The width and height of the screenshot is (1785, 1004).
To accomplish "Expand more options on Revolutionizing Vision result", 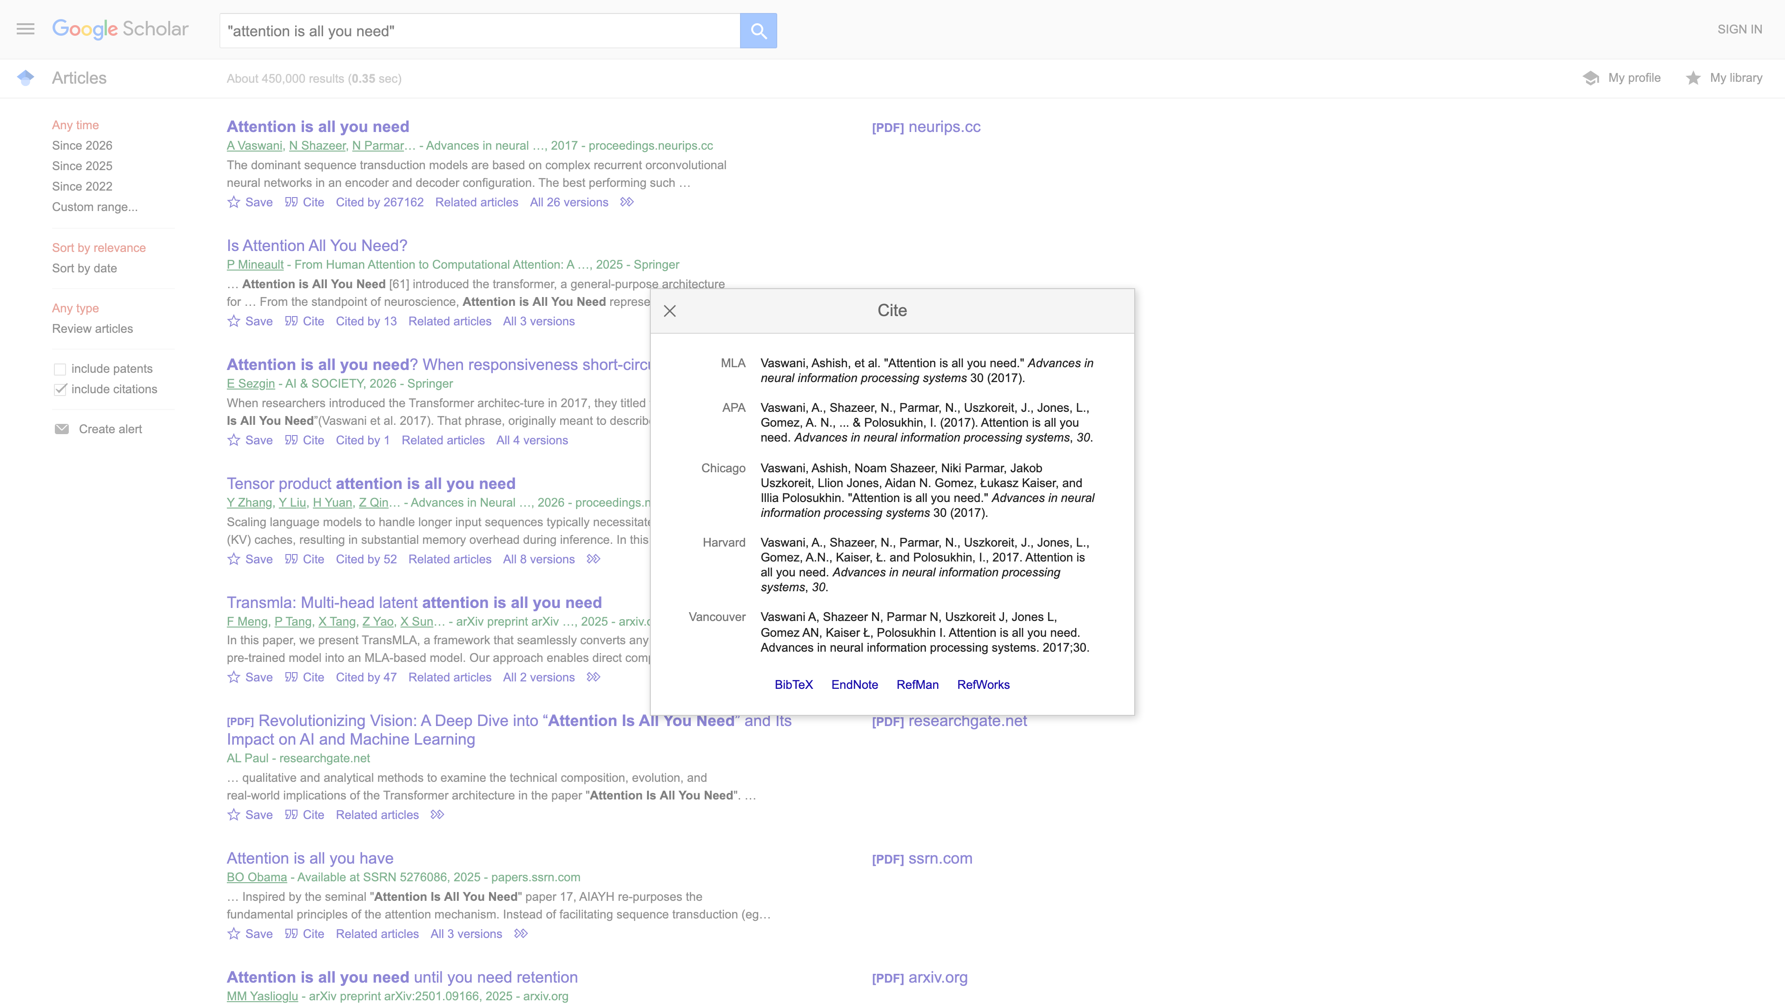I will pyautogui.click(x=437, y=814).
